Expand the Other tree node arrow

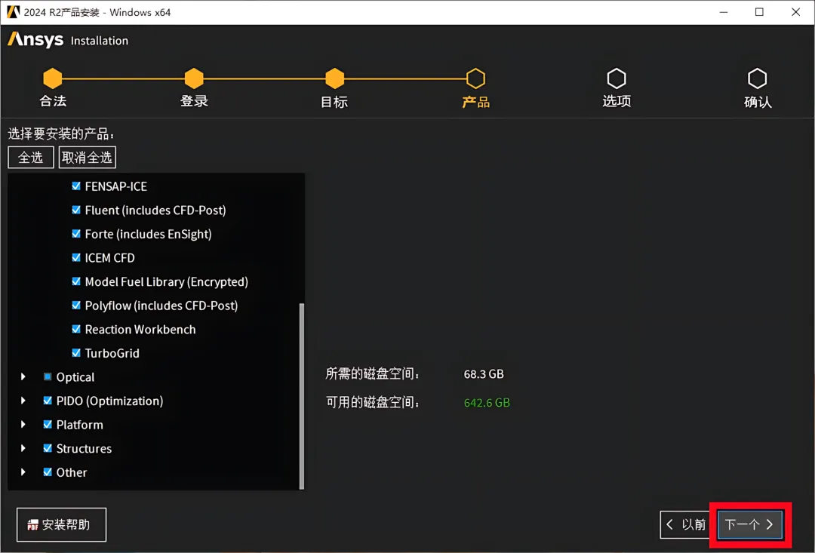pos(23,472)
